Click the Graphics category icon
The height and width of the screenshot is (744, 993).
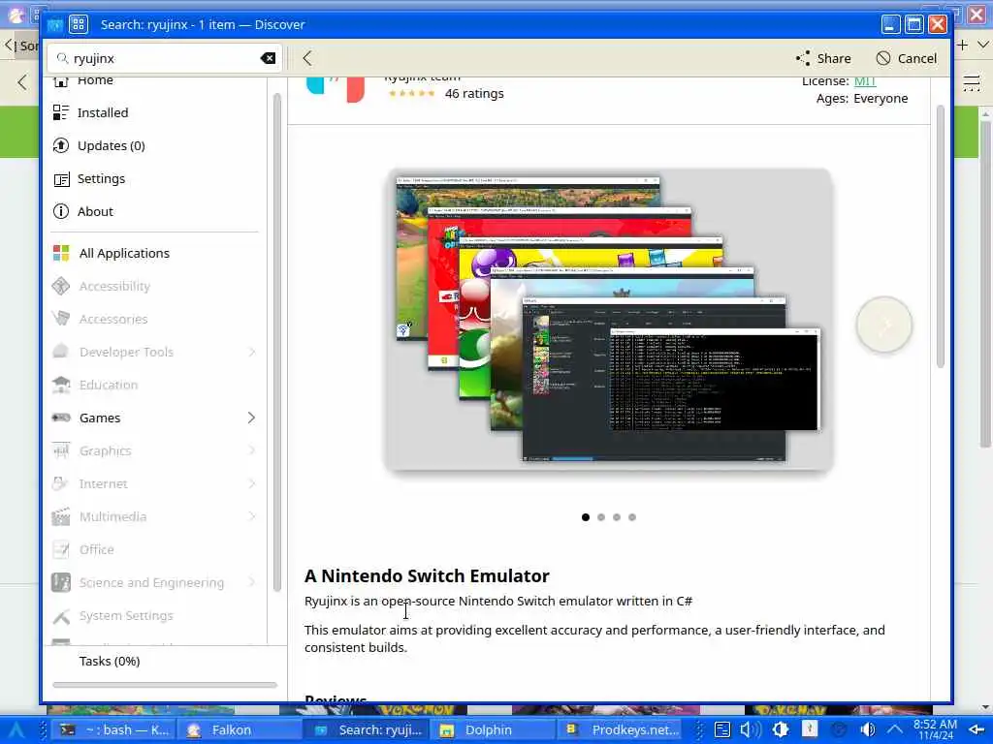[x=61, y=450]
